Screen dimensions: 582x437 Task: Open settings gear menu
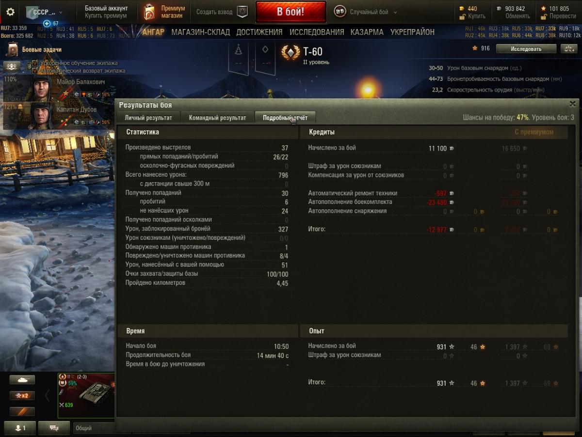tap(10, 12)
